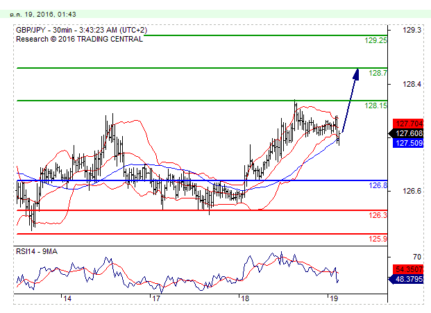The width and height of the screenshot is (431, 313).
Task: Click date 19 on the time axis
Action: click(x=332, y=298)
